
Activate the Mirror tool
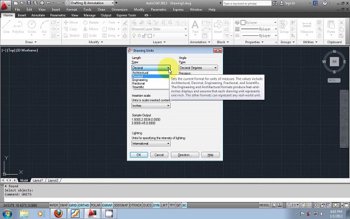pos(91,29)
